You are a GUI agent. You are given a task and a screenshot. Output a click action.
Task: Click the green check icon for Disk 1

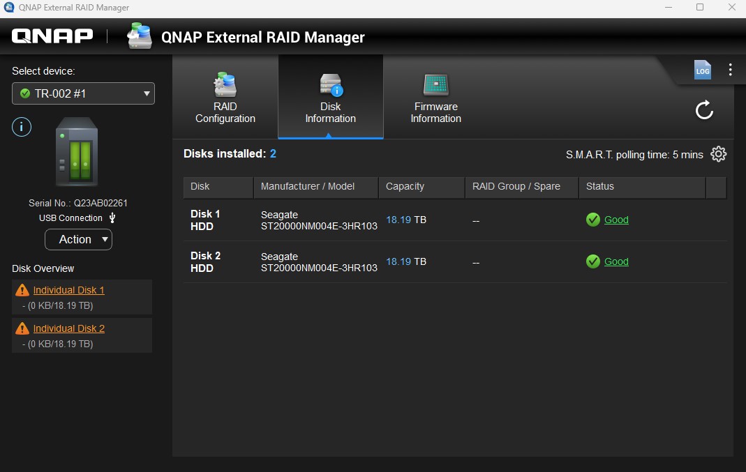pos(593,220)
